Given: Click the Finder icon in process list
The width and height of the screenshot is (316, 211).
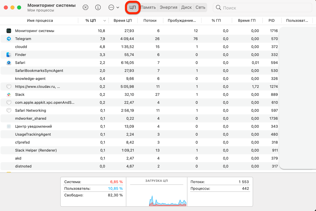Looking at the screenshot, I should [x=9, y=55].
